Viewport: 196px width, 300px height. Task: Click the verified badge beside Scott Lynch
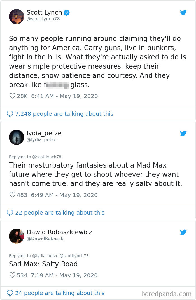point(67,13)
